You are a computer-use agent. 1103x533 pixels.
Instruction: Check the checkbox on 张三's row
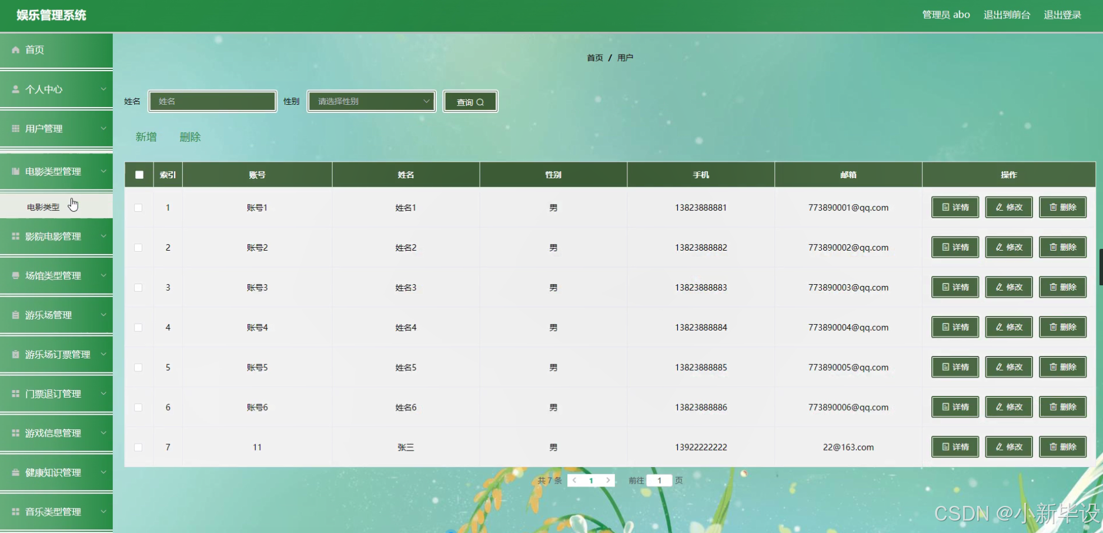[x=139, y=447]
